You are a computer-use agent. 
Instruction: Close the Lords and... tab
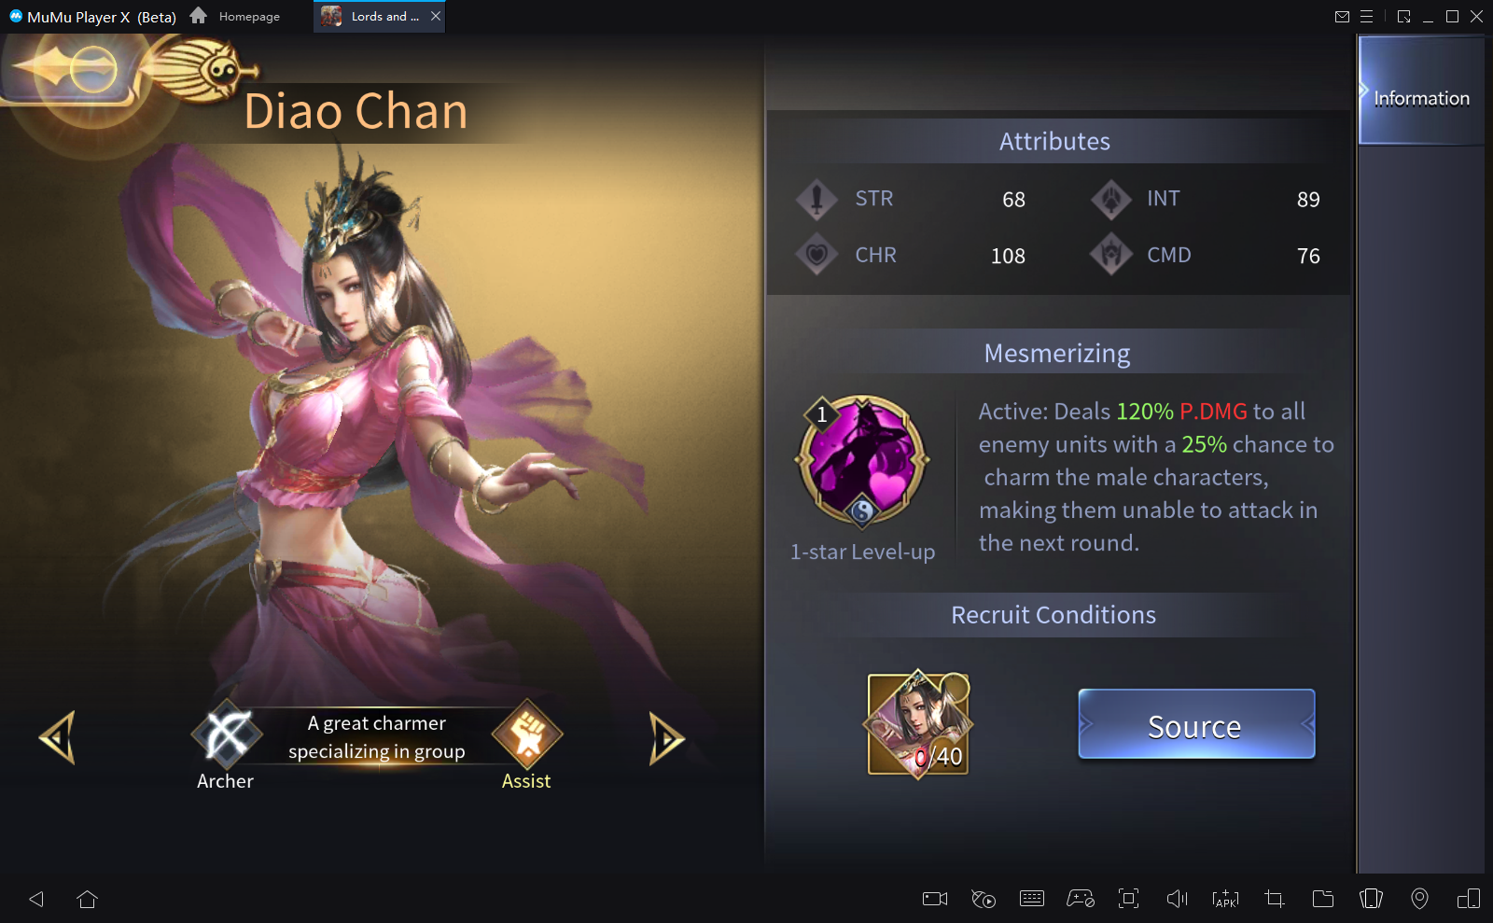[436, 16]
